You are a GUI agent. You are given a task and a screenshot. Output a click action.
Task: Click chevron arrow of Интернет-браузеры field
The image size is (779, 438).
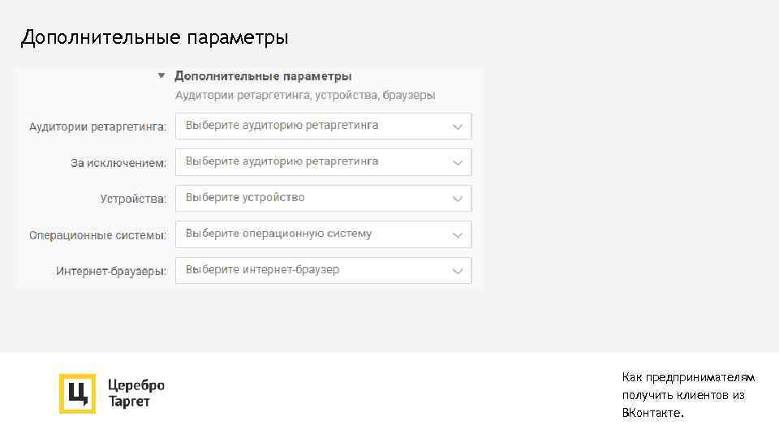(458, 270)
